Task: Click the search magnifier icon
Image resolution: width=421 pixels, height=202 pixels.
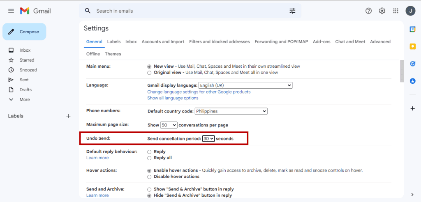Action: coord(88,11)
